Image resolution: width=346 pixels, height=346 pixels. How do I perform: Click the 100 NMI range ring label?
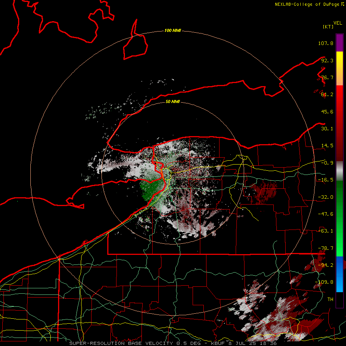tap(173, 30)
